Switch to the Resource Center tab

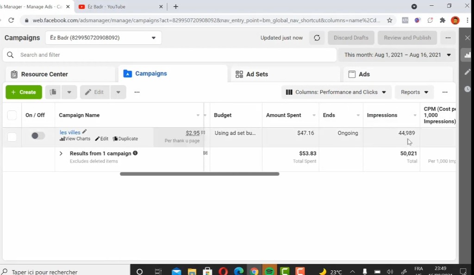coord(61,74)
